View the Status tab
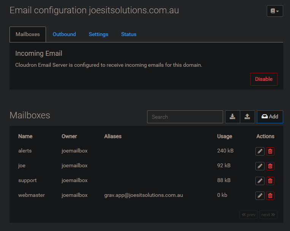The image size is (290, 231). pos(129,34)
